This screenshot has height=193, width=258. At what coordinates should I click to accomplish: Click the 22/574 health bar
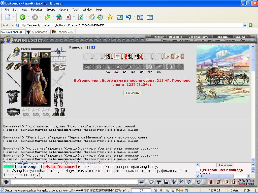36,49
